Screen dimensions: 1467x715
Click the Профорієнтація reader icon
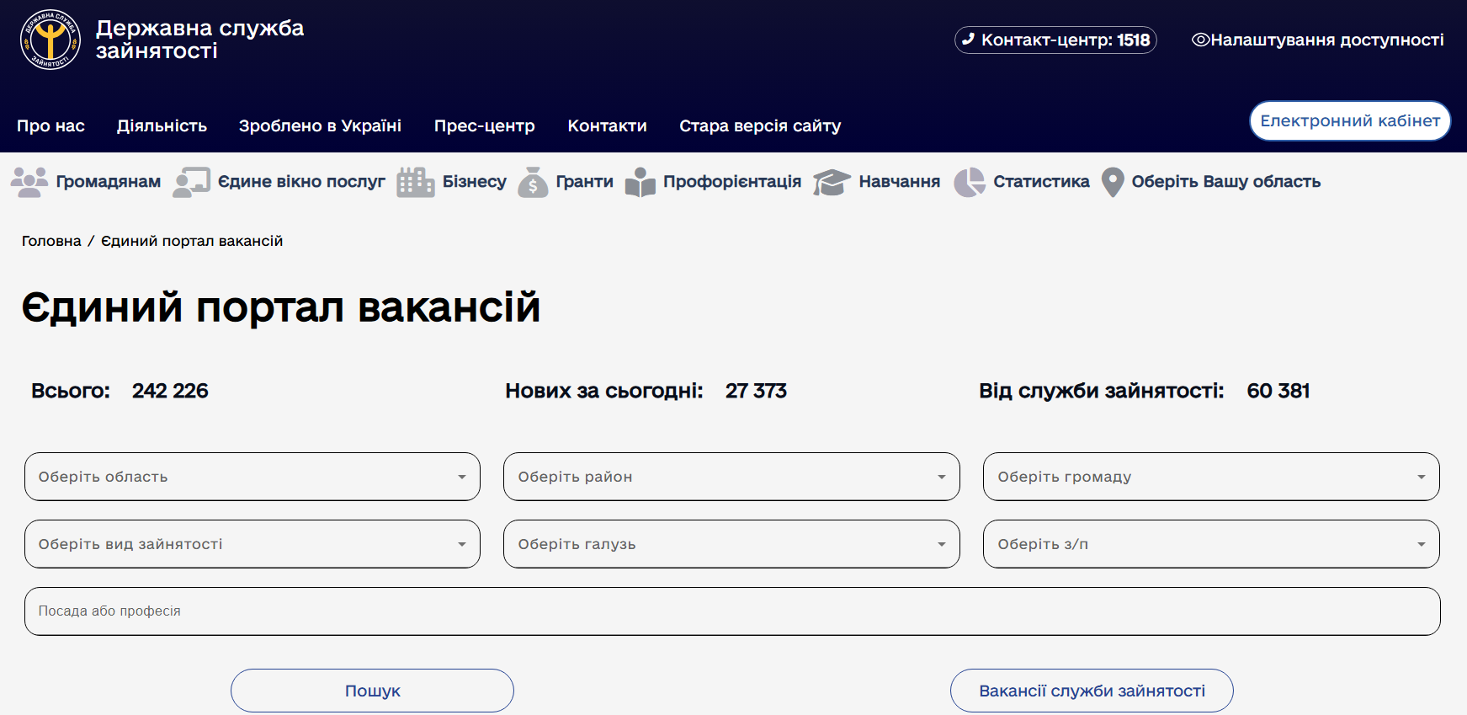(x=640, y=182)
